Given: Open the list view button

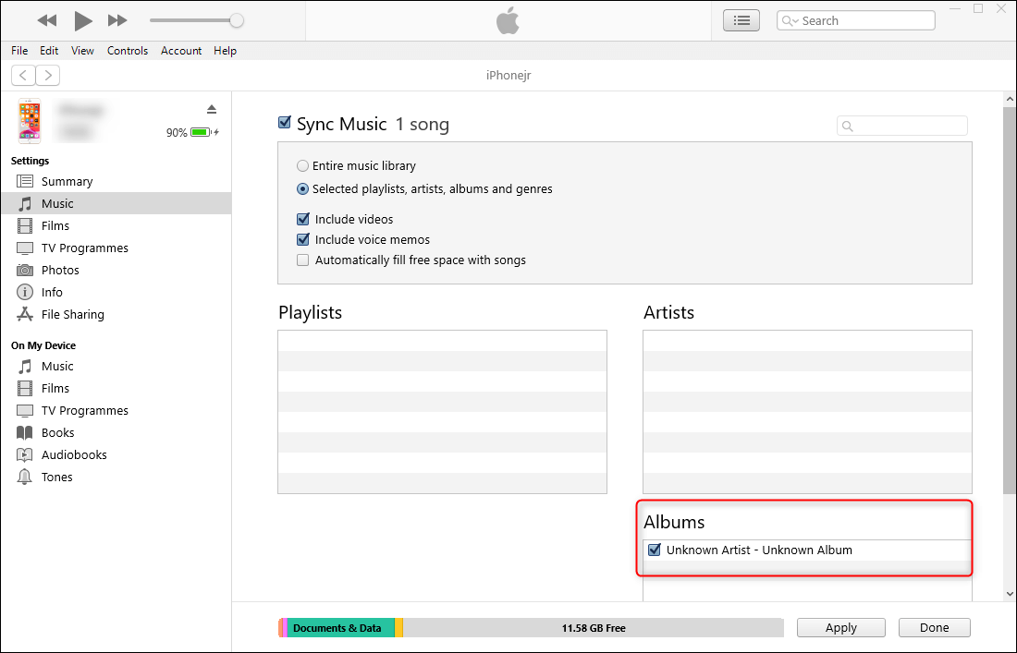Looking at the screenshot, I should click(x=741, y=20).
